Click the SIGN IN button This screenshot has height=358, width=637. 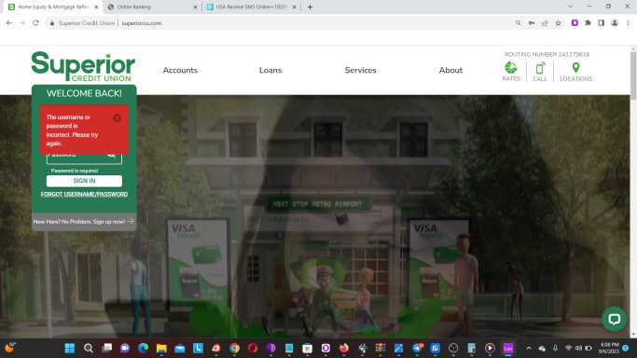[x=84, y=181]
